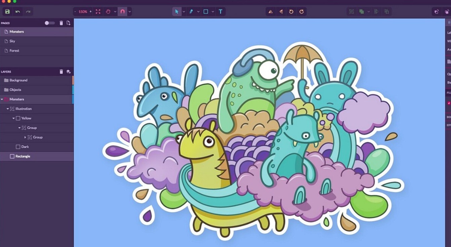Click the mask/clip icon in the toolbar
451x247 pixels.
click(376, 11)
